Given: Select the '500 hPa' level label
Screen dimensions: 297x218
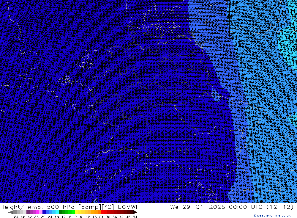Looking at the screenshot, I should click(x=60, y=207).
